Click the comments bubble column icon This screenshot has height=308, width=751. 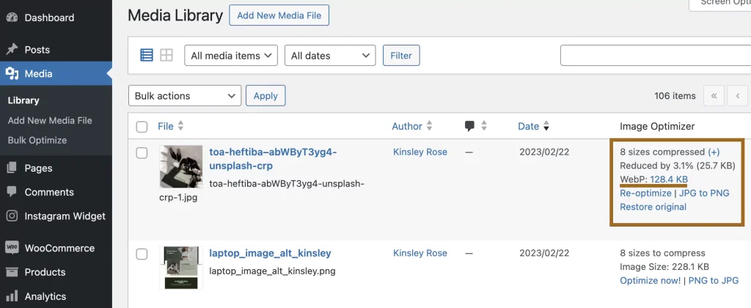coord(470,126)
